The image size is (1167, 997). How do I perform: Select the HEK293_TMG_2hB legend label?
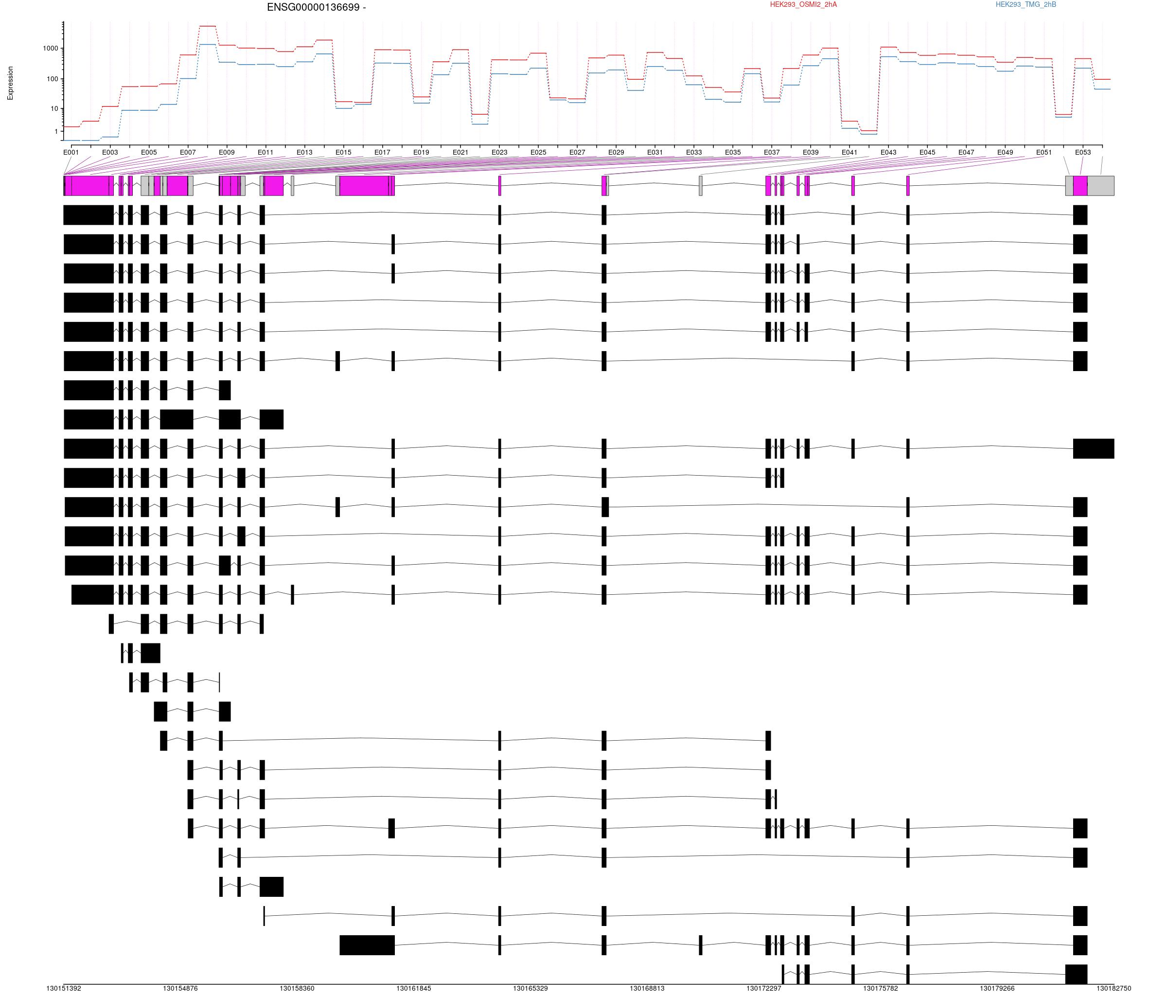click(x=1026, y=4)
